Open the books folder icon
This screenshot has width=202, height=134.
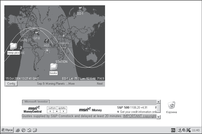pyautogui.click(x=54, y=66)
